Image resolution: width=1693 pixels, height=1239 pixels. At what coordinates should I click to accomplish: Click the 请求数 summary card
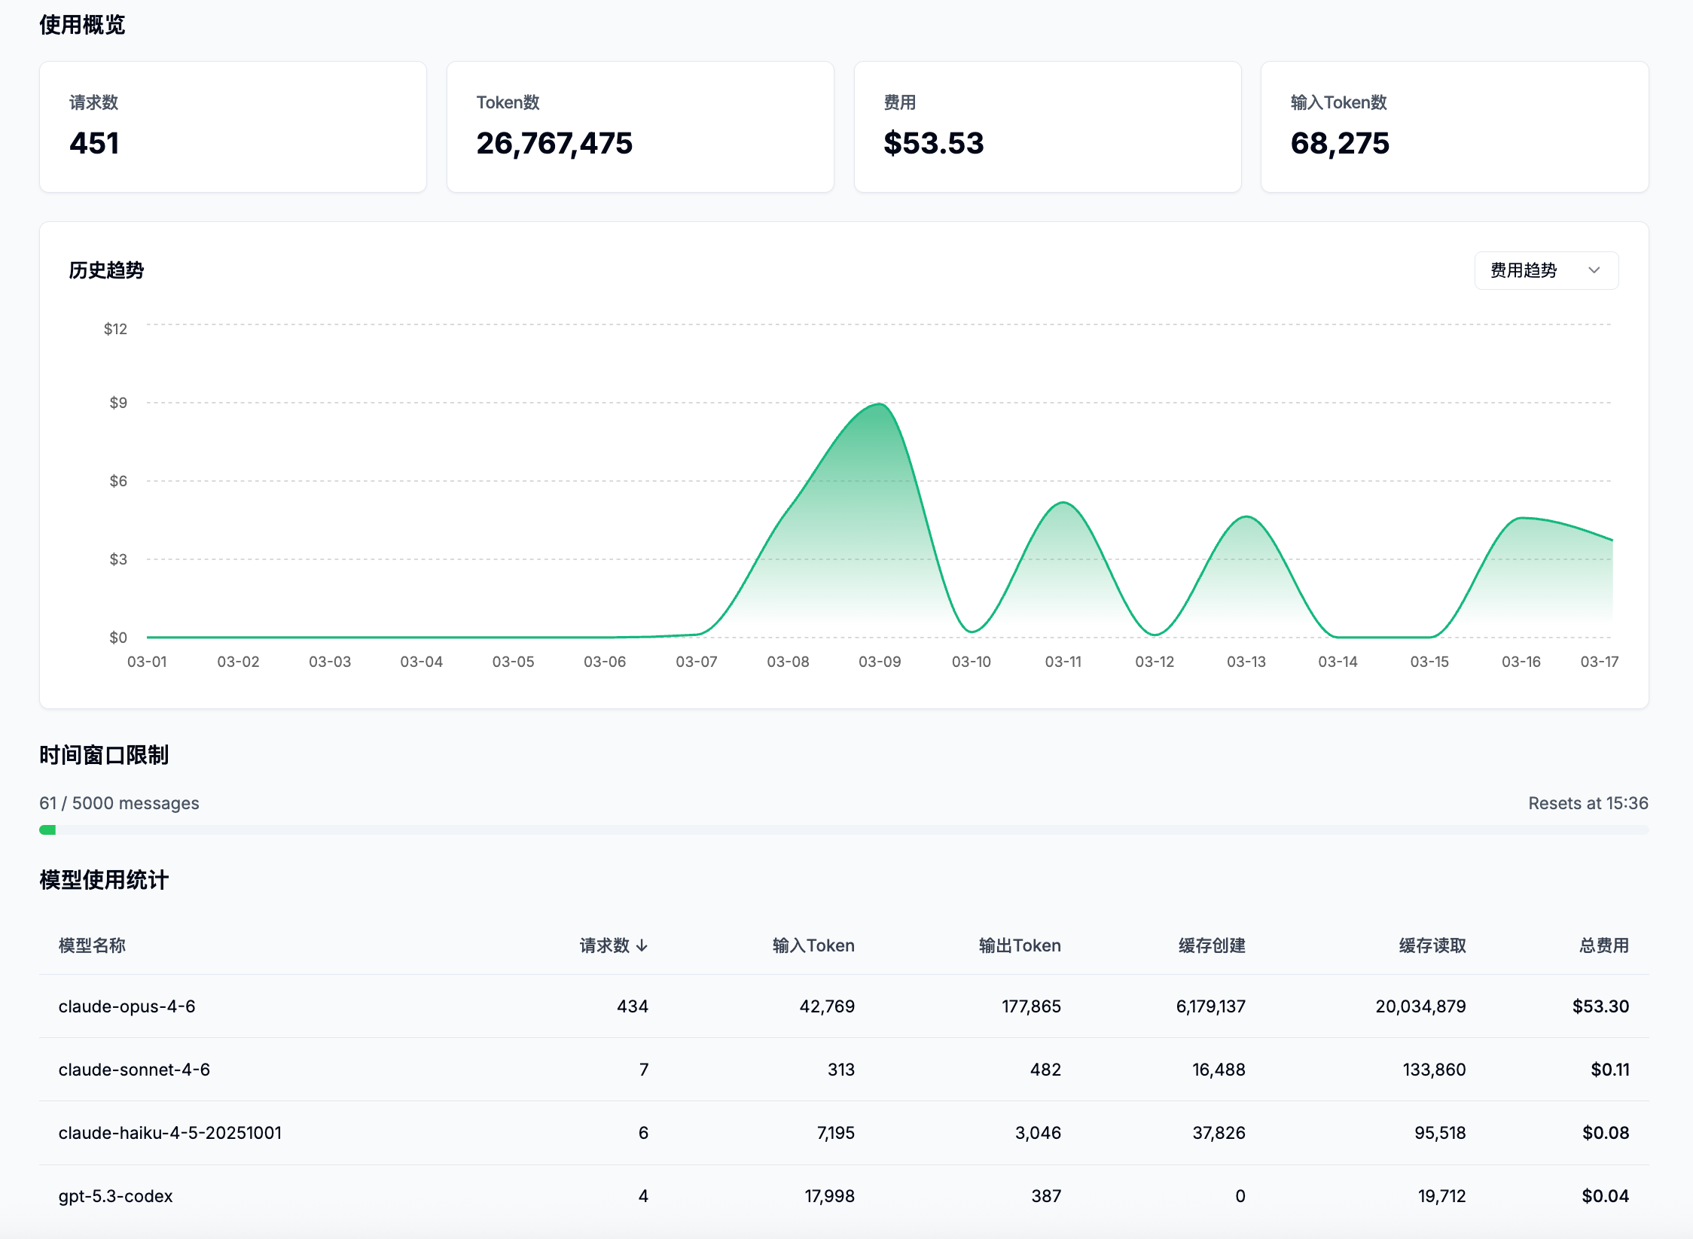pos(233,126)
